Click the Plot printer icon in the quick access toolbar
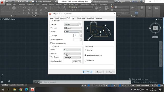The width and height of the screenshot is (164, 92). point(33,2)
